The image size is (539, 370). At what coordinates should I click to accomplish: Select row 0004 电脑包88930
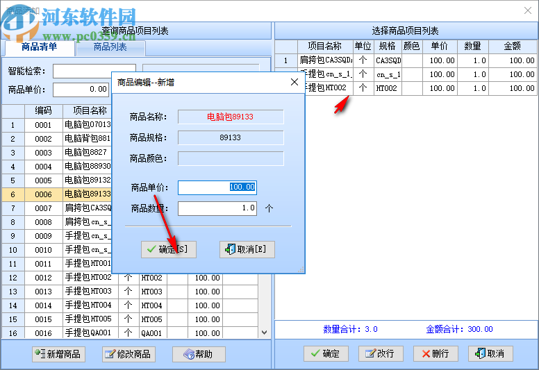pyautogui.click(x=57, y=167)
